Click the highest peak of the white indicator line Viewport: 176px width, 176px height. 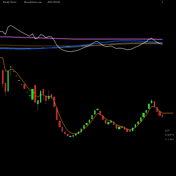11,25
